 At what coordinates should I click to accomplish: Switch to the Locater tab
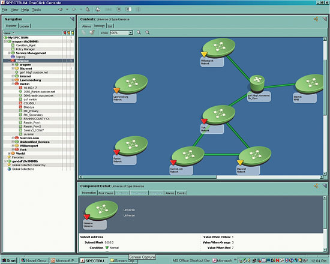pyautogui.click(x=25, y=26)
